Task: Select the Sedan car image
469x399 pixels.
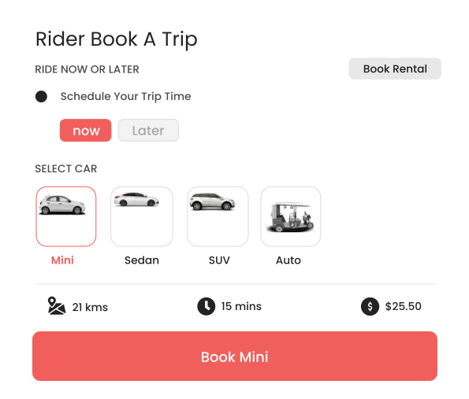Action: (x=136, y=199)
